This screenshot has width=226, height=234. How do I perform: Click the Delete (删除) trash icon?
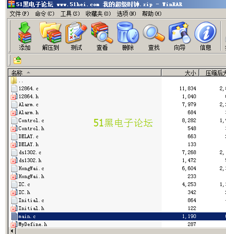(x=128, y=32)
